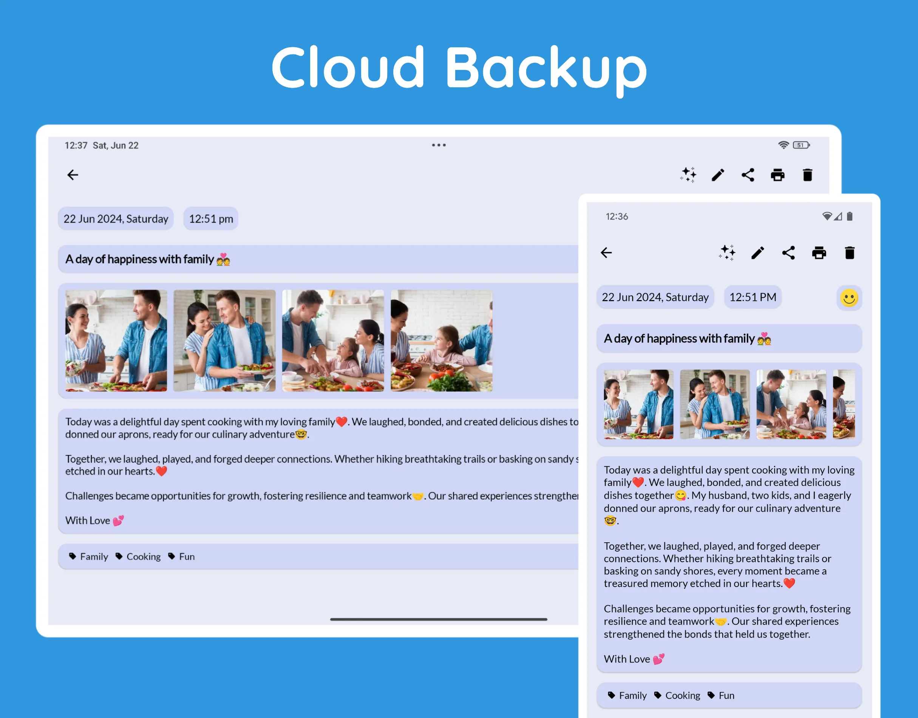Go back using phone back arrow

coord(606,253)
